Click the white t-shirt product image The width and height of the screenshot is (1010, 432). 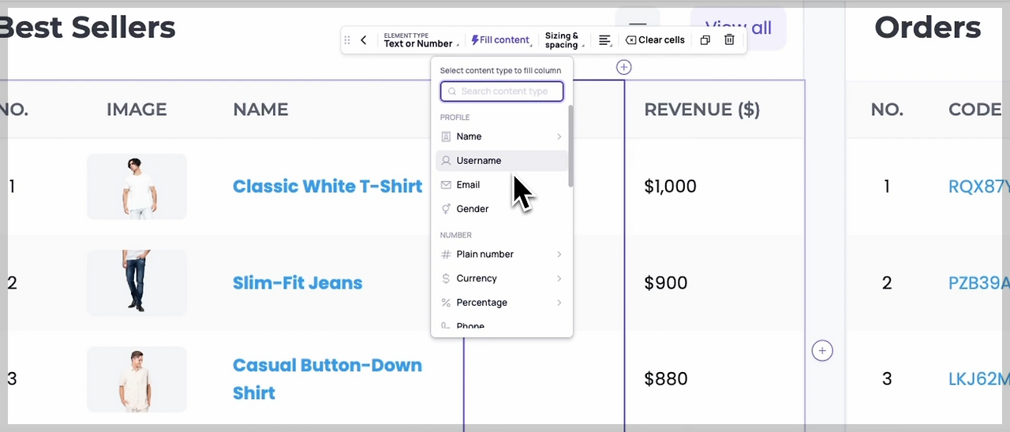[x=137, y=187]
